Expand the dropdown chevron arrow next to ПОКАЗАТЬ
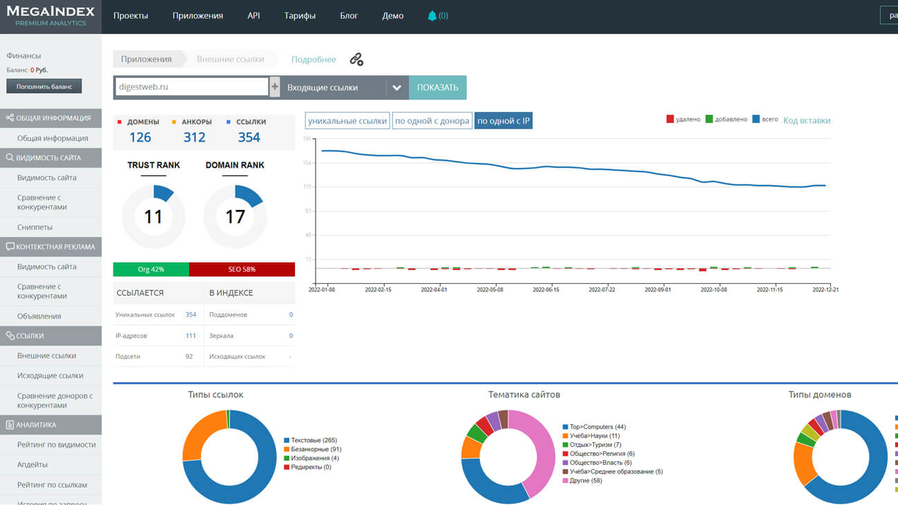This screenshot has height=505, width=898. (397, 88)
